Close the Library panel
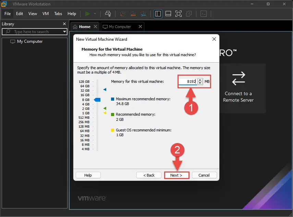This screenshot has width=293, height=217. [64, 24]
